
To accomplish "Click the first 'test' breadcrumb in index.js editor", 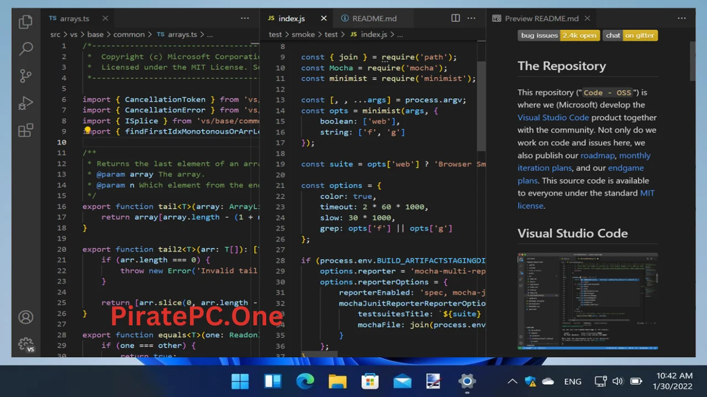I will tap(275, 34).
